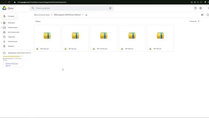Click small archive icon beside MP-Base.jar
This screenshot has width=209, height=118.
click(37, 49)
